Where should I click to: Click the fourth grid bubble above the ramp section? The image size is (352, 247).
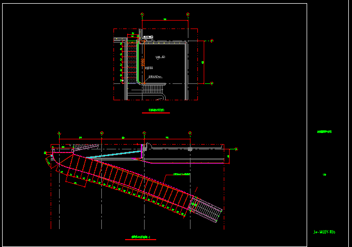(190, 133)
